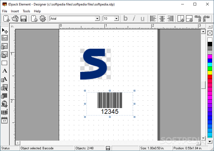This screenshot has height=151, width=214.
Task: Click 'Size: 1.00x0.50 in.' status text
Action: (152, 148)
